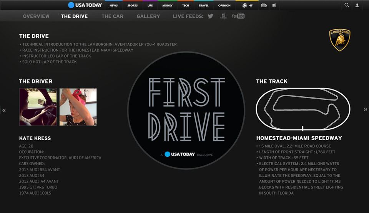The height and width of the screenshot is (213, 369).
Task: Click the Occupation: label
Action: (x=32, y=152)
